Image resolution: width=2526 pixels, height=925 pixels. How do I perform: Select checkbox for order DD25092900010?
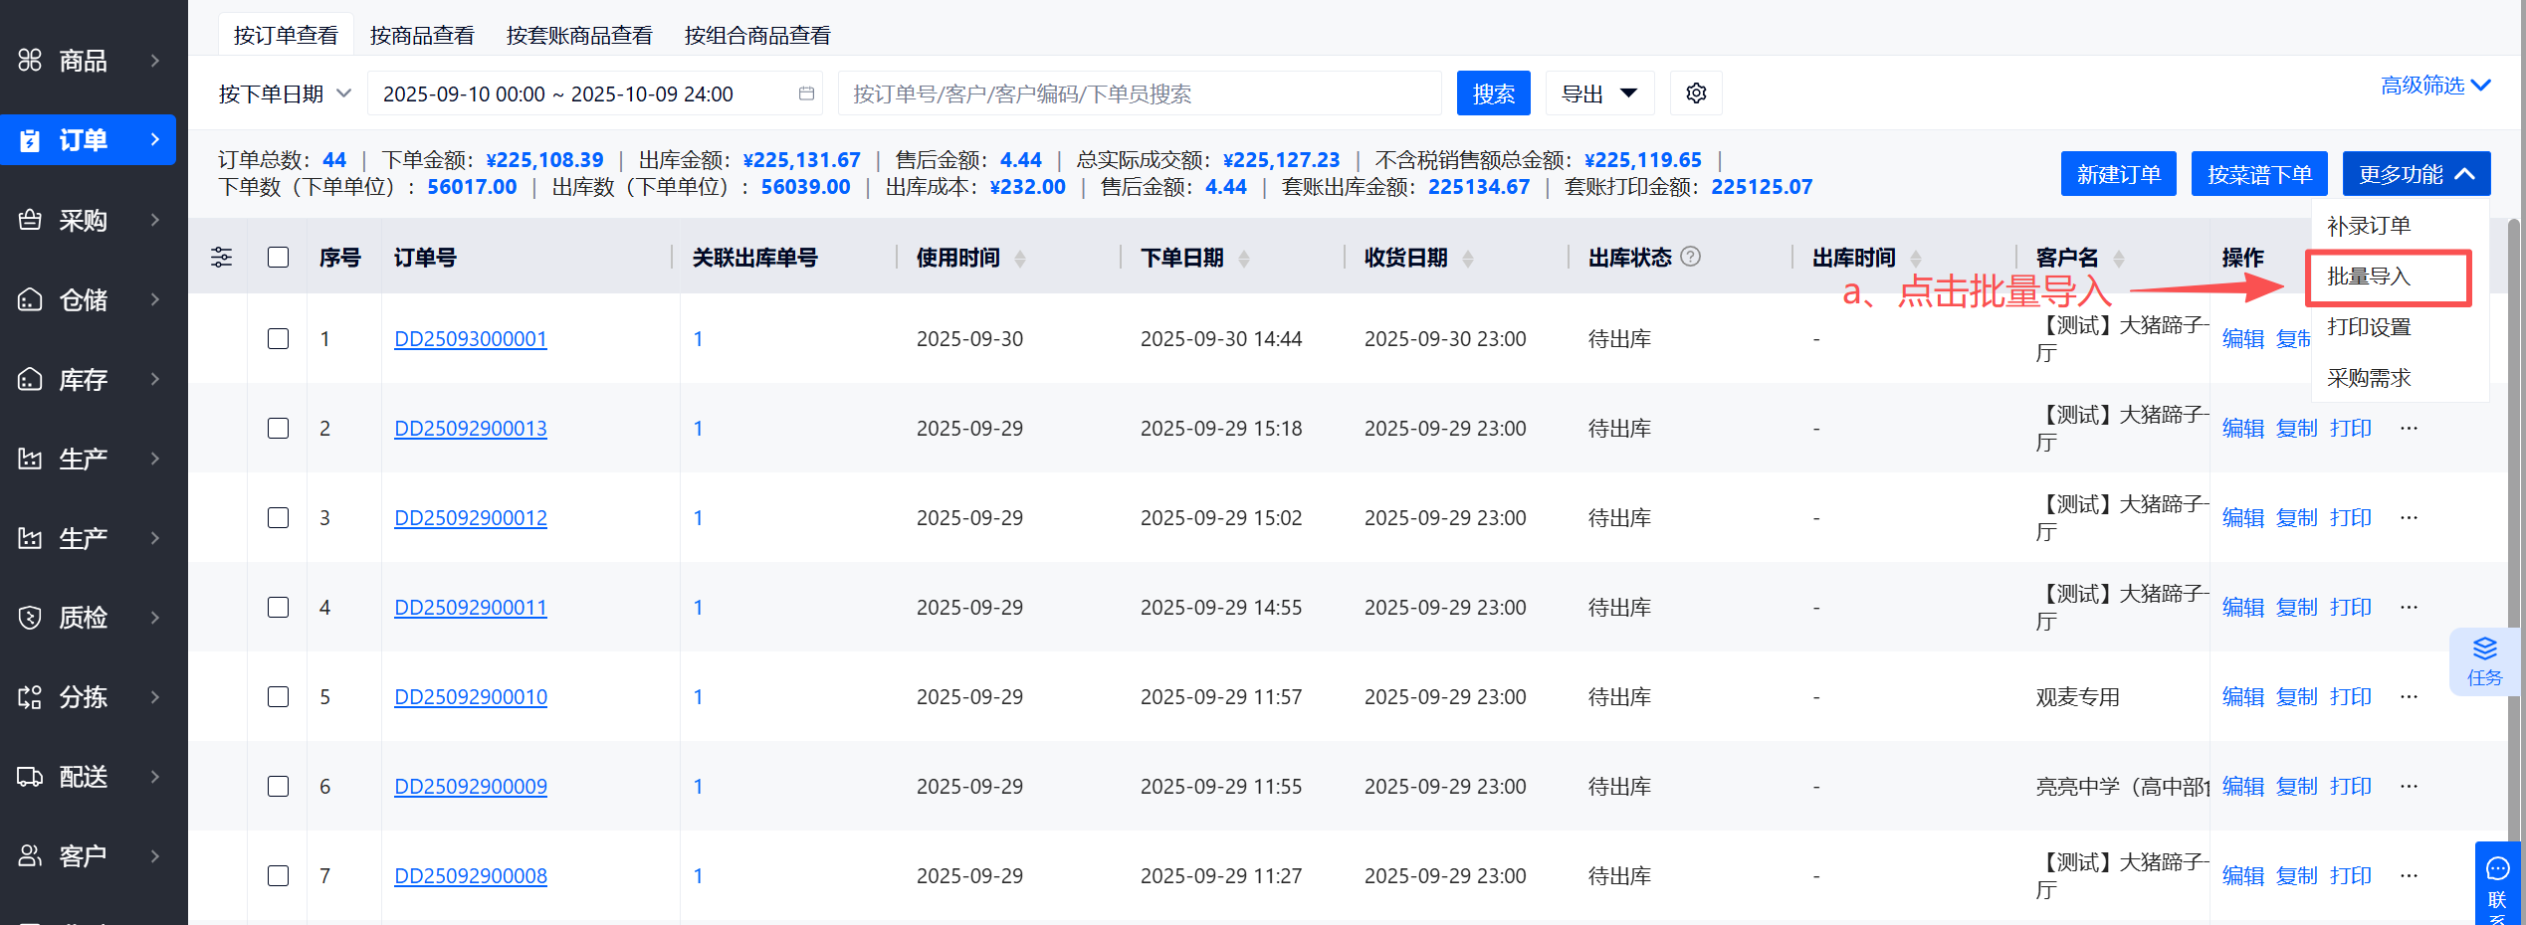(279, 697)
